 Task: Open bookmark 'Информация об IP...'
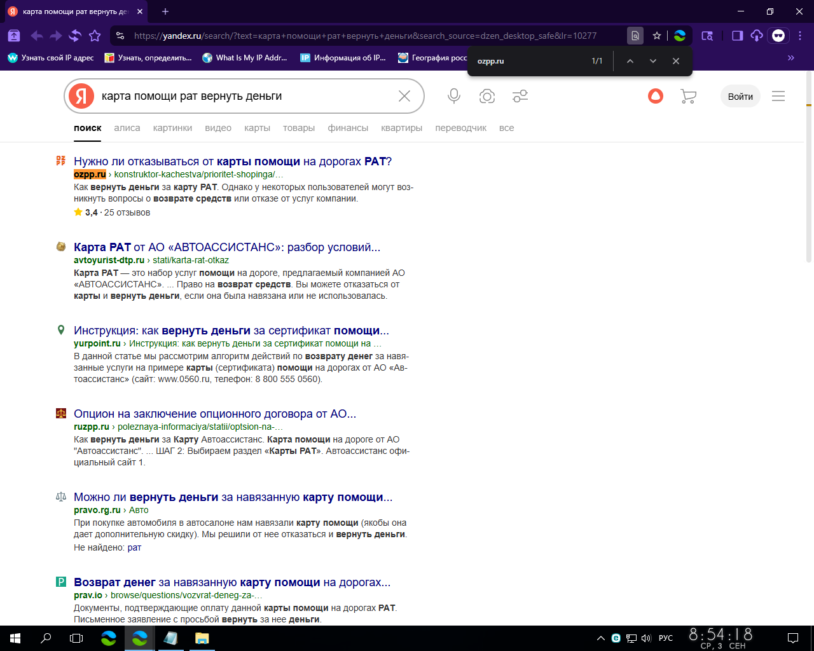pos(343,58)
